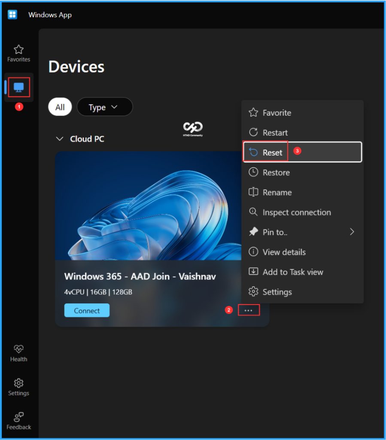Screen dimensions: 386x440
Task: Open the Health panel from the sidebar
Action: coord(18,352)
